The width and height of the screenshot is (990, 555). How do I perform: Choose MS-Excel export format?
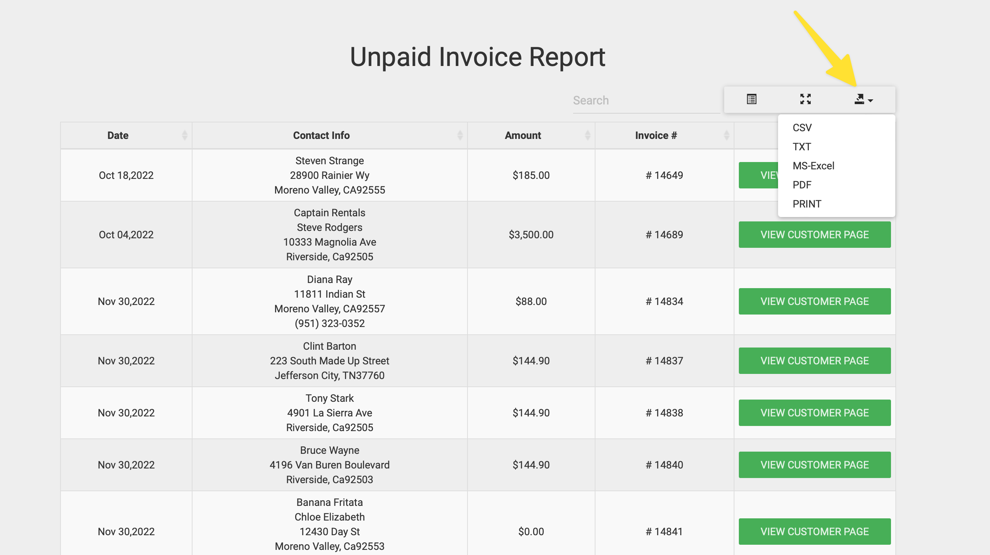[x=813, y=166]
